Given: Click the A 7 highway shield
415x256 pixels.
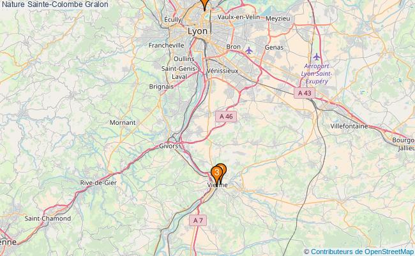Looking at the screenshot, I should pyautogui.click(x=198, y=220).
